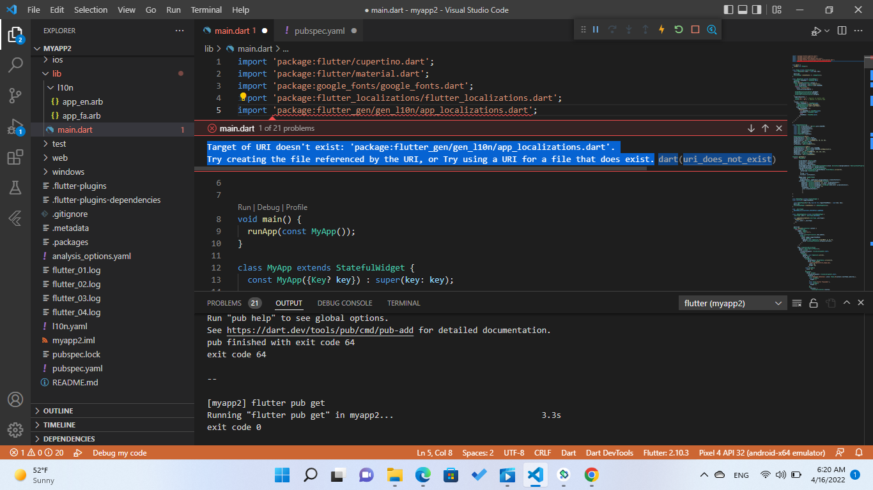
Task: Open Explorer Views and More Actions ellipsis
Action: [180, 31]
